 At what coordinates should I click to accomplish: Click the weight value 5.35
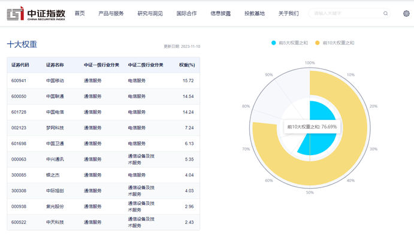(189, 159)
